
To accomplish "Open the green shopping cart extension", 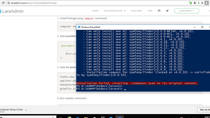I will click(x=191, y=3).
